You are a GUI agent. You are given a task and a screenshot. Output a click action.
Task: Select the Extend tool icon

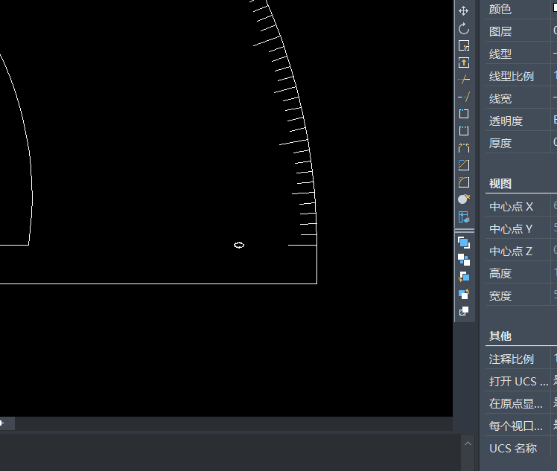coord(464,97)
